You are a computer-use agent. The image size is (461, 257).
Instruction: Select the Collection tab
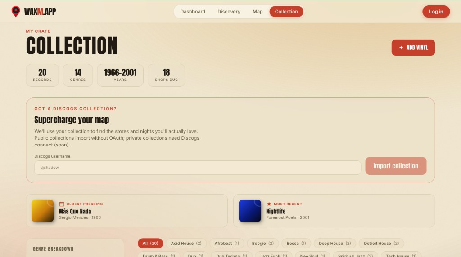[286, 12]
